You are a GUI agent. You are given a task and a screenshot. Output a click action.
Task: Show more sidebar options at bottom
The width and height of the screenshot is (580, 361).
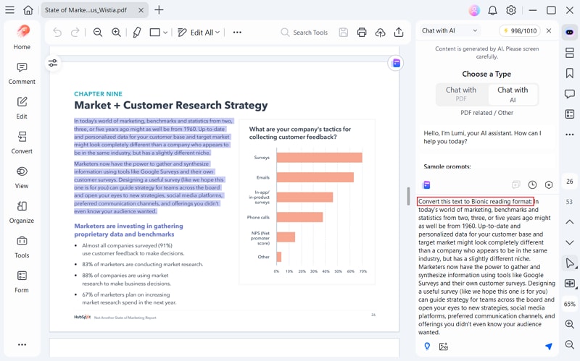click(x=22, y=344)
